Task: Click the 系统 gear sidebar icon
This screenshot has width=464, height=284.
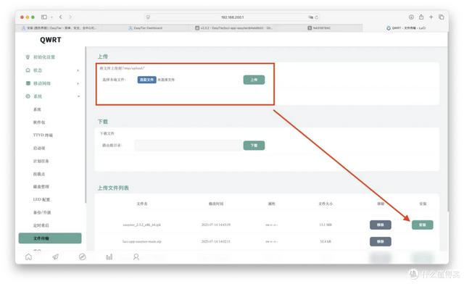Action: click(x=28, y=96)
